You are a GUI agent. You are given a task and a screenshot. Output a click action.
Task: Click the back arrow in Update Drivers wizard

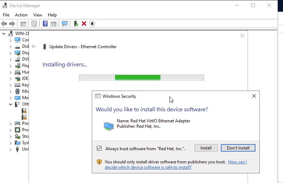point(34,46)
